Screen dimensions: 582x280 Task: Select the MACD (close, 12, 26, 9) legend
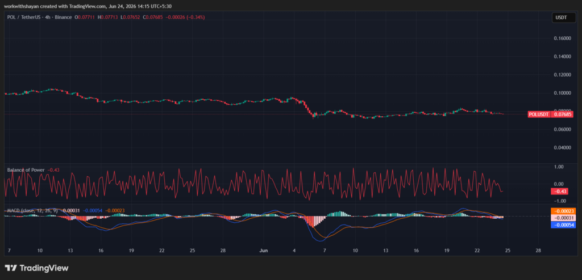pyautogui.click(x=32, y=211)
